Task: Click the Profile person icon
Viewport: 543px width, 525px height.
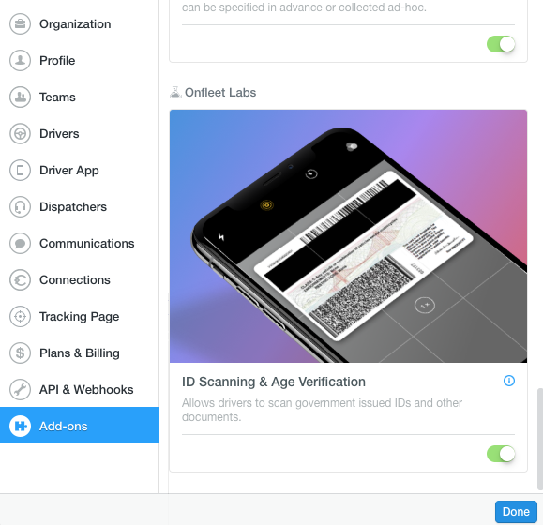Action: click(x=20, y=61)
